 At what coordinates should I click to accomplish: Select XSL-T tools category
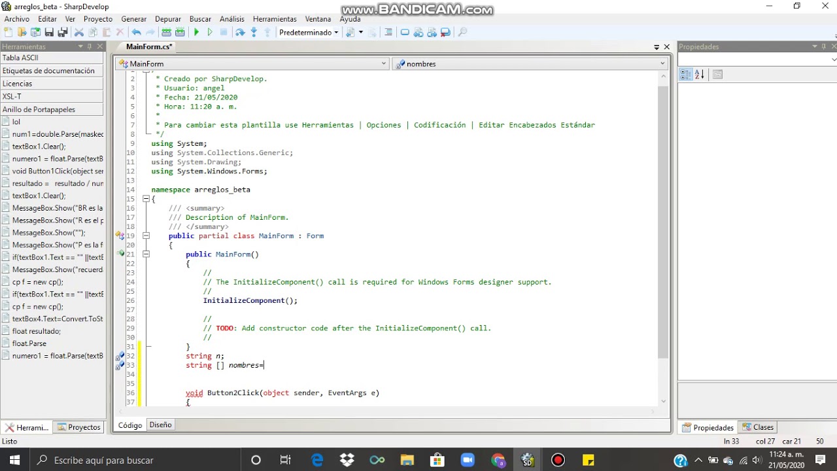(52, 96)
